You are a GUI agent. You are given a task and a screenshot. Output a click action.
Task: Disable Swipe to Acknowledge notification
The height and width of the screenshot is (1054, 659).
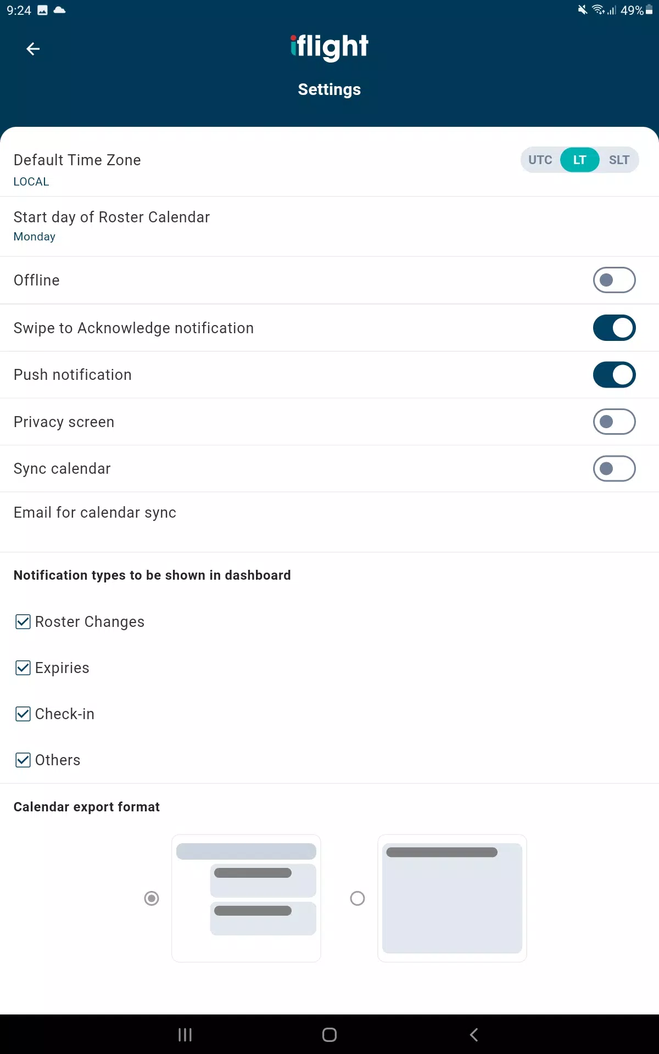614,328
